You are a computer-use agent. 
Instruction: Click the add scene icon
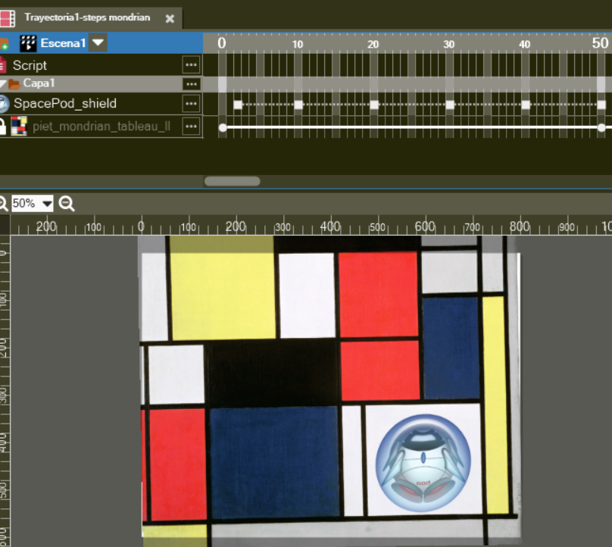4,43
